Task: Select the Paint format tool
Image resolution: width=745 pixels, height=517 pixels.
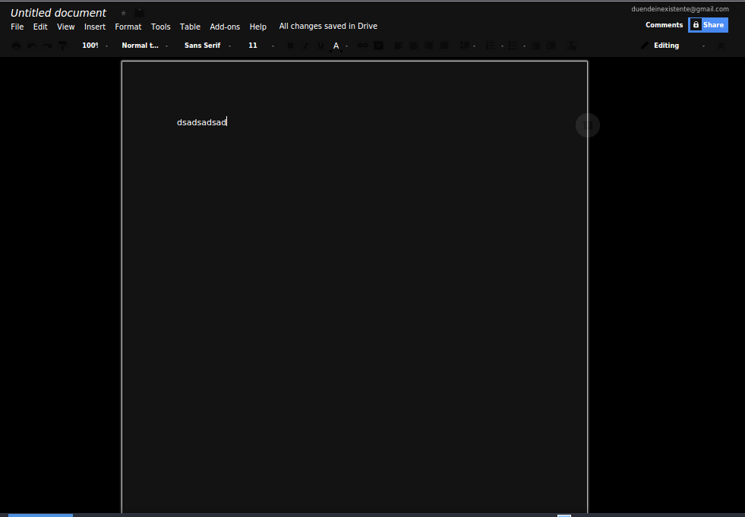Action: [x=62, y=45]
